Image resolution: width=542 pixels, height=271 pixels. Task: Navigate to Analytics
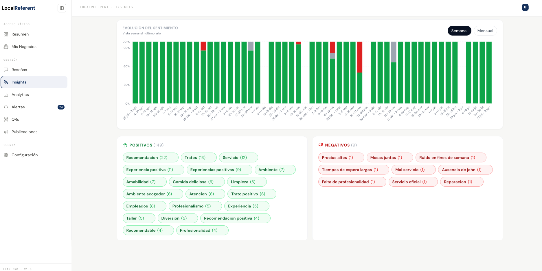[x=34, y=94]
